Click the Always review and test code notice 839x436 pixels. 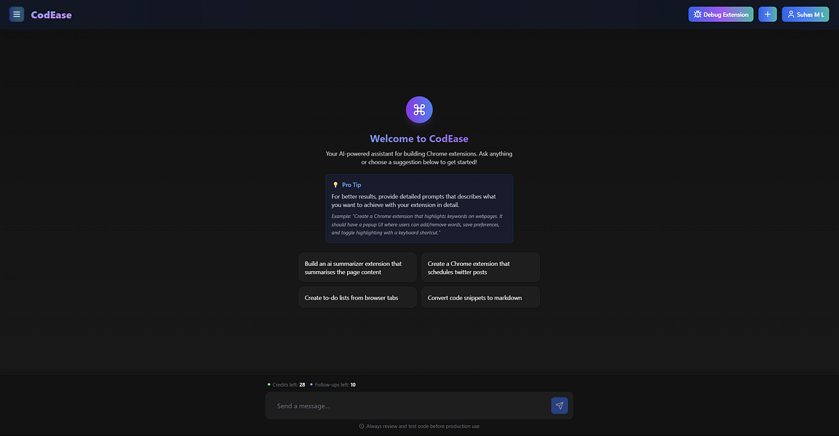pos(423,427)
